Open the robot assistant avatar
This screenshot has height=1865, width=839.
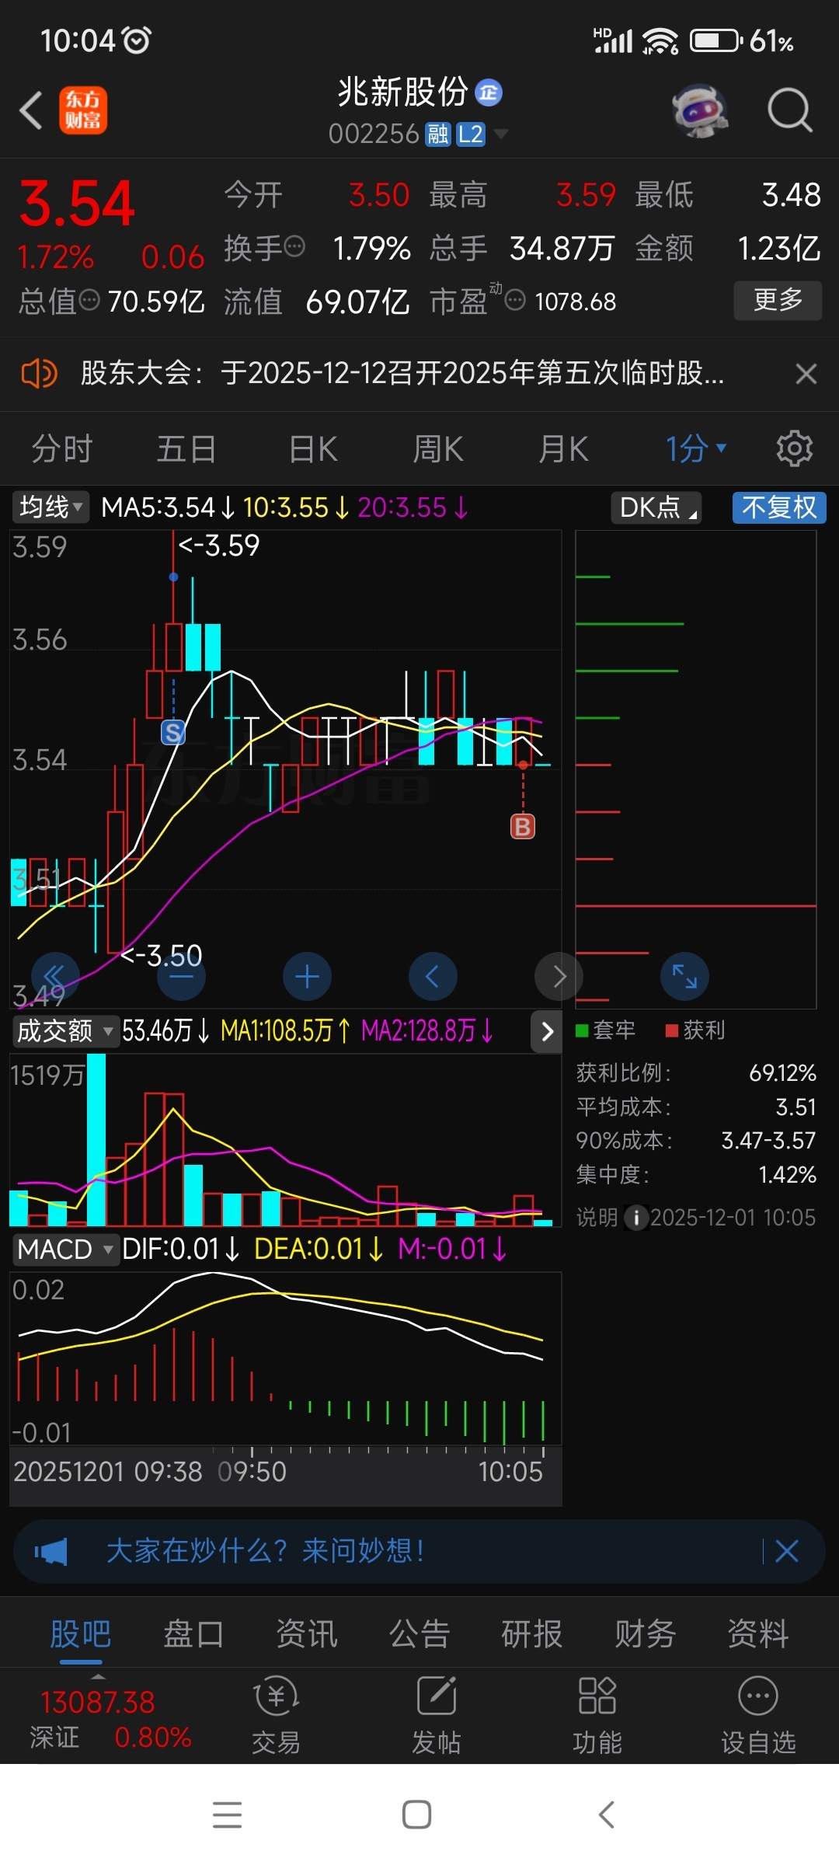click(x=700, y=110)
